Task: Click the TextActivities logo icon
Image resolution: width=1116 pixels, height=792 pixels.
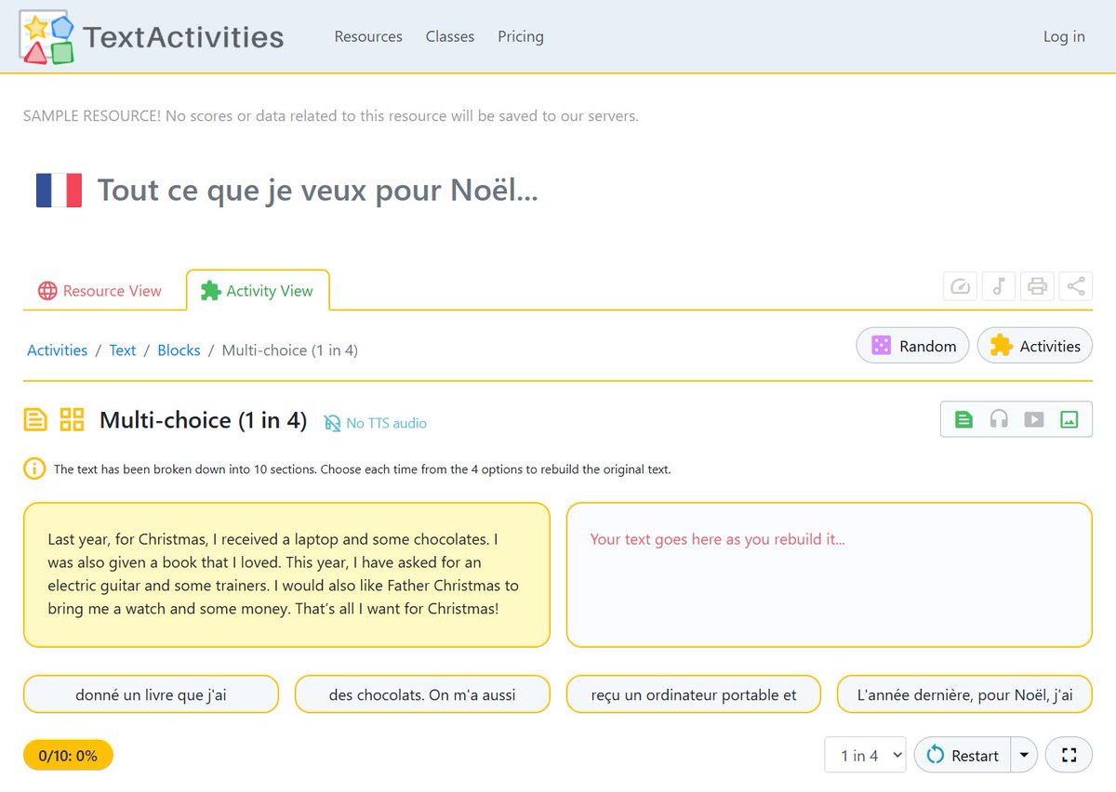Action: tap(46, 36)
